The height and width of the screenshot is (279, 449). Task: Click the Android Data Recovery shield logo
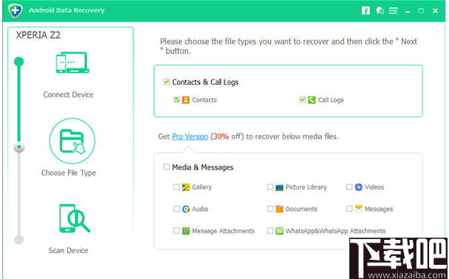[x=16, y=10]
